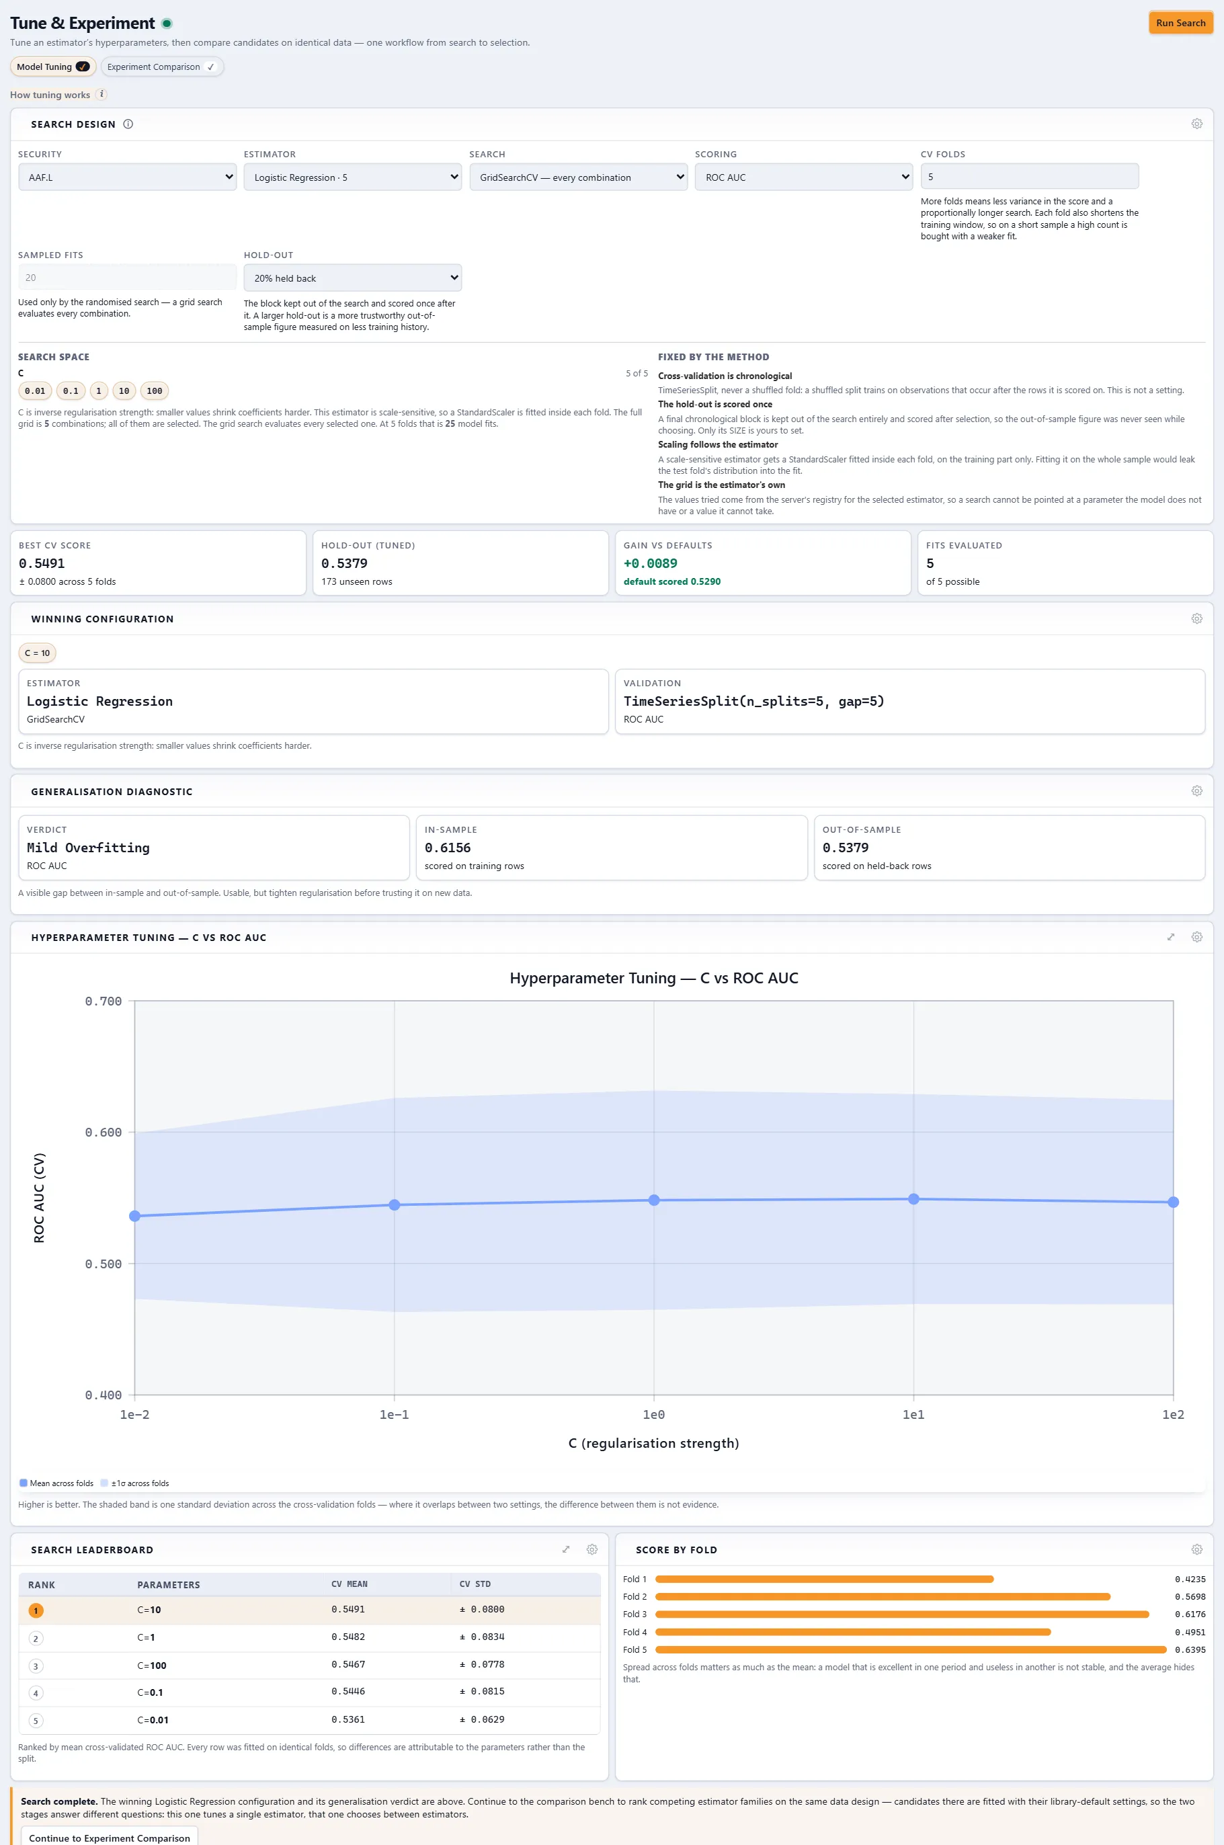1224x1845 pixels.
Task: Click the Fold 3 score bar
Action: 901,1614
